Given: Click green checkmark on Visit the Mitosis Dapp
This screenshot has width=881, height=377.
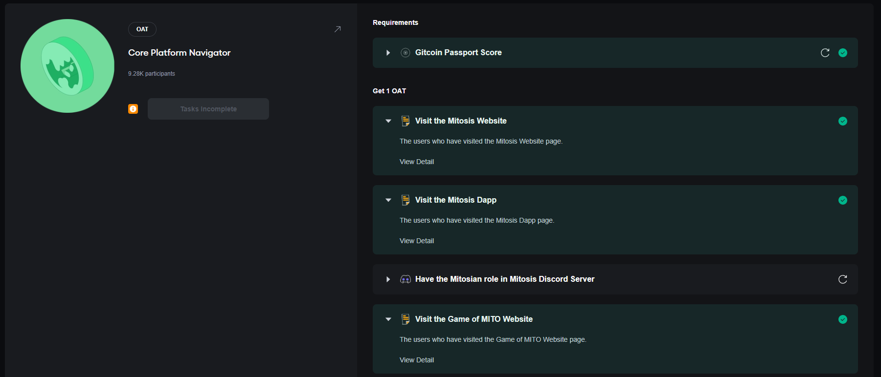Looking at the screenshot, I should pos(843,200).
